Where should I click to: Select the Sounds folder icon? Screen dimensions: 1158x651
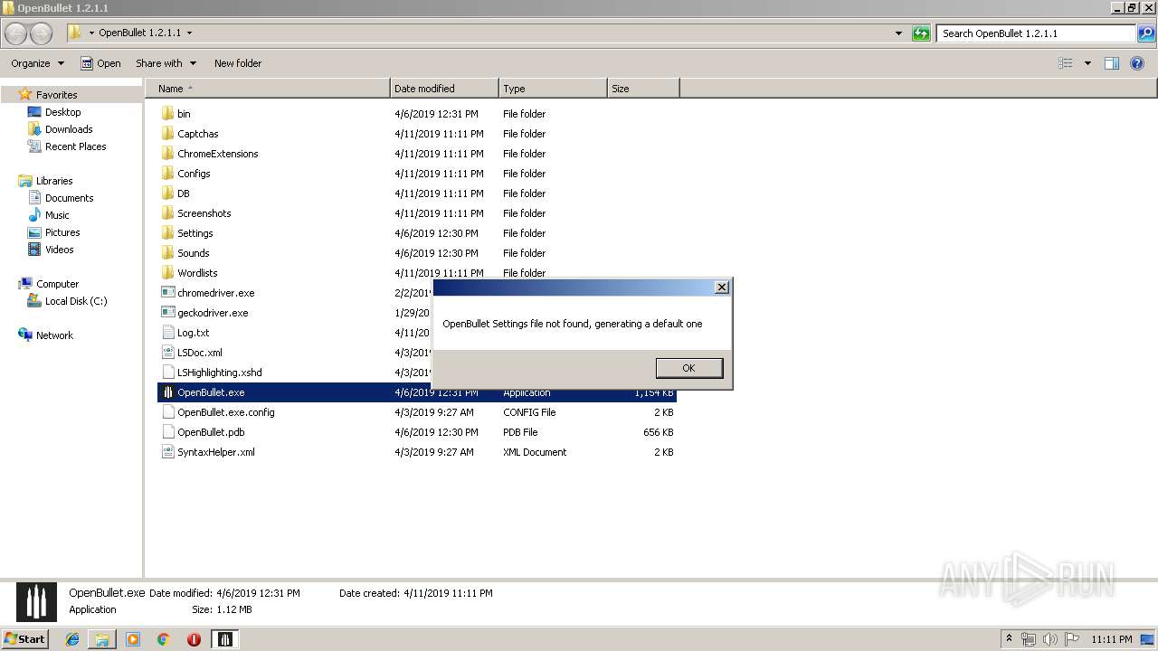pos(167,253)
